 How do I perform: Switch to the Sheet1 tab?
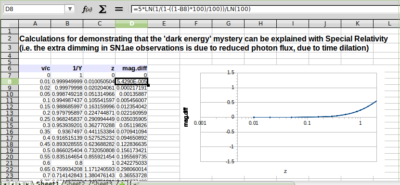pyautogui.click(x=48, y=183)
